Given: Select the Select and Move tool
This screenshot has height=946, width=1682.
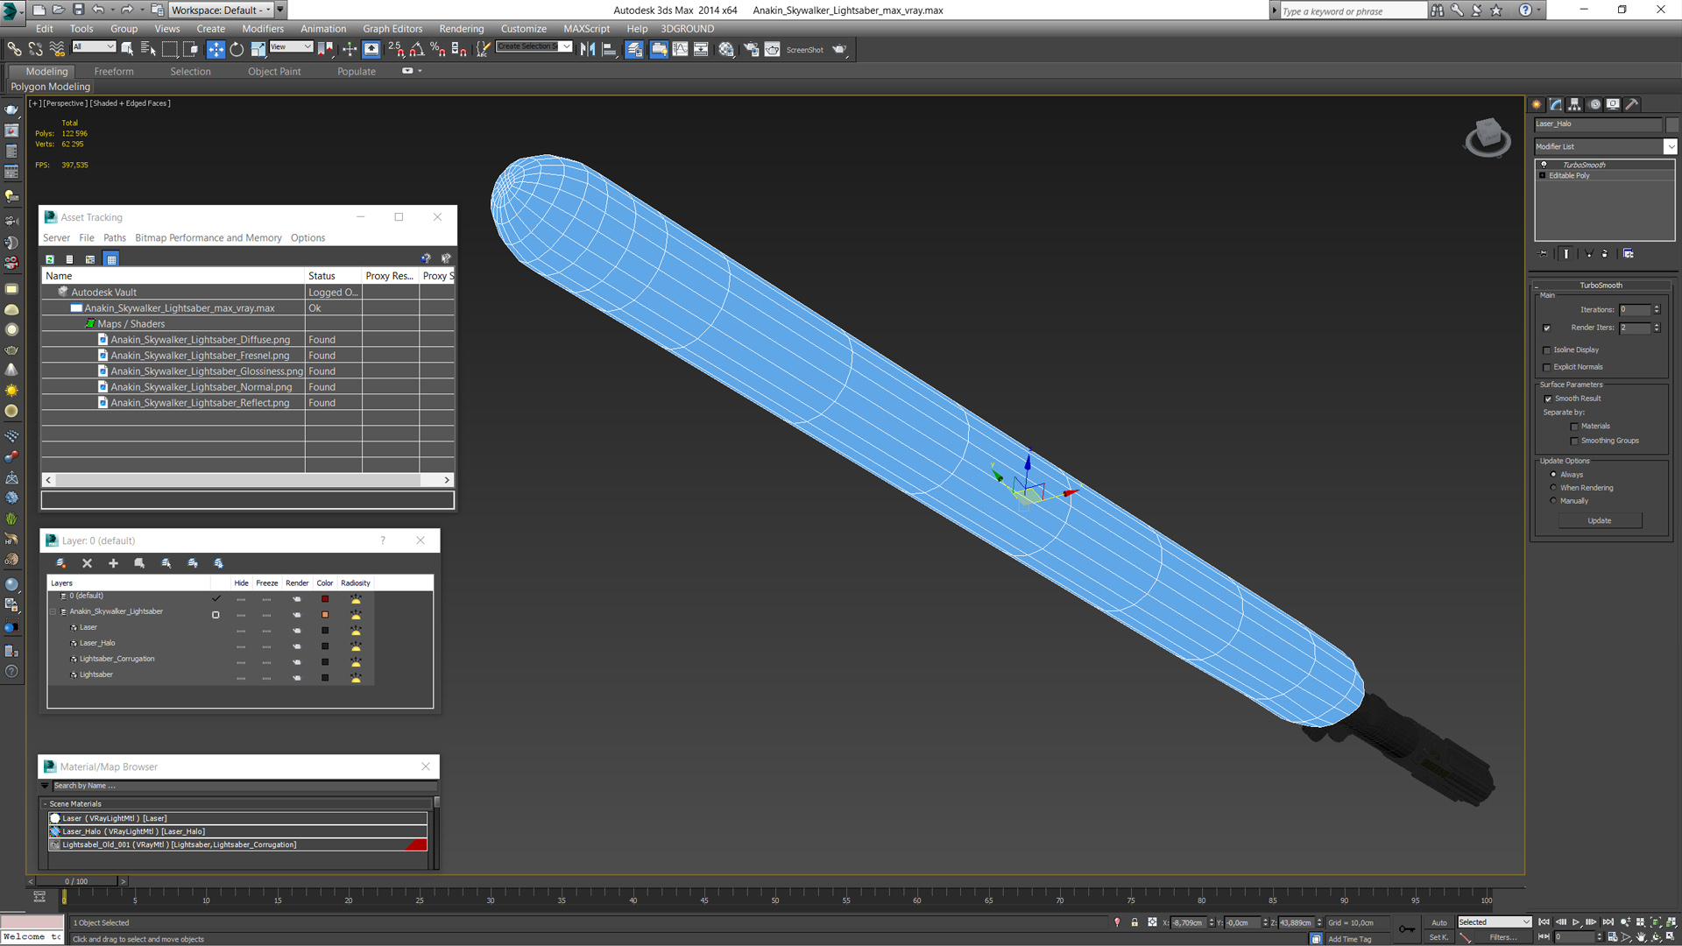Looking at the screenshot, I should [x=216, y=50].
